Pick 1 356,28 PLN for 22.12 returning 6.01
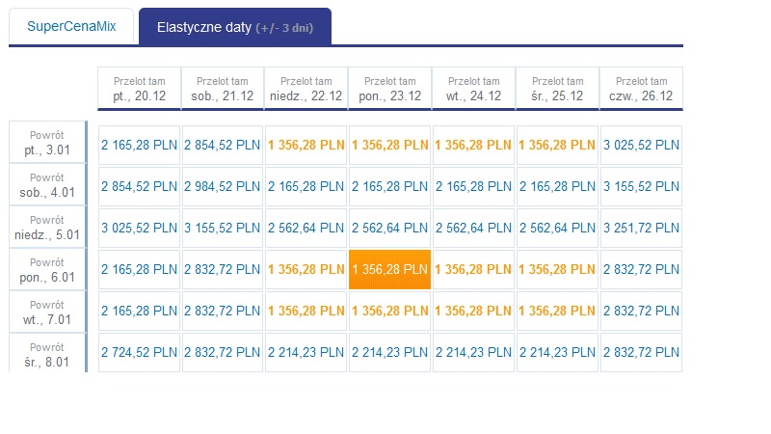This screenshot has width=771, height=434. pos(306,269)
